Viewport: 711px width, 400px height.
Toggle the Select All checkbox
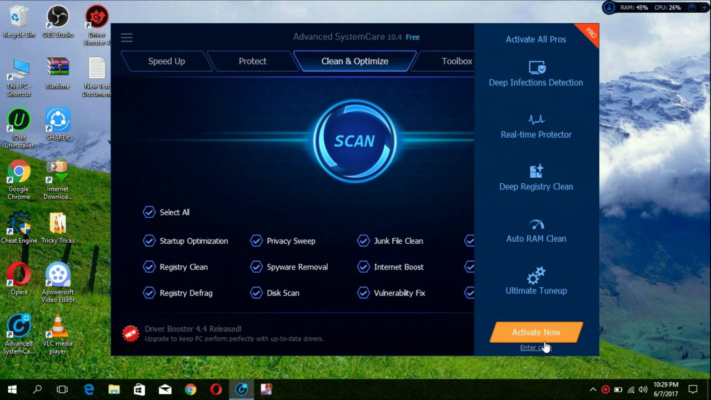coord(149,212)
